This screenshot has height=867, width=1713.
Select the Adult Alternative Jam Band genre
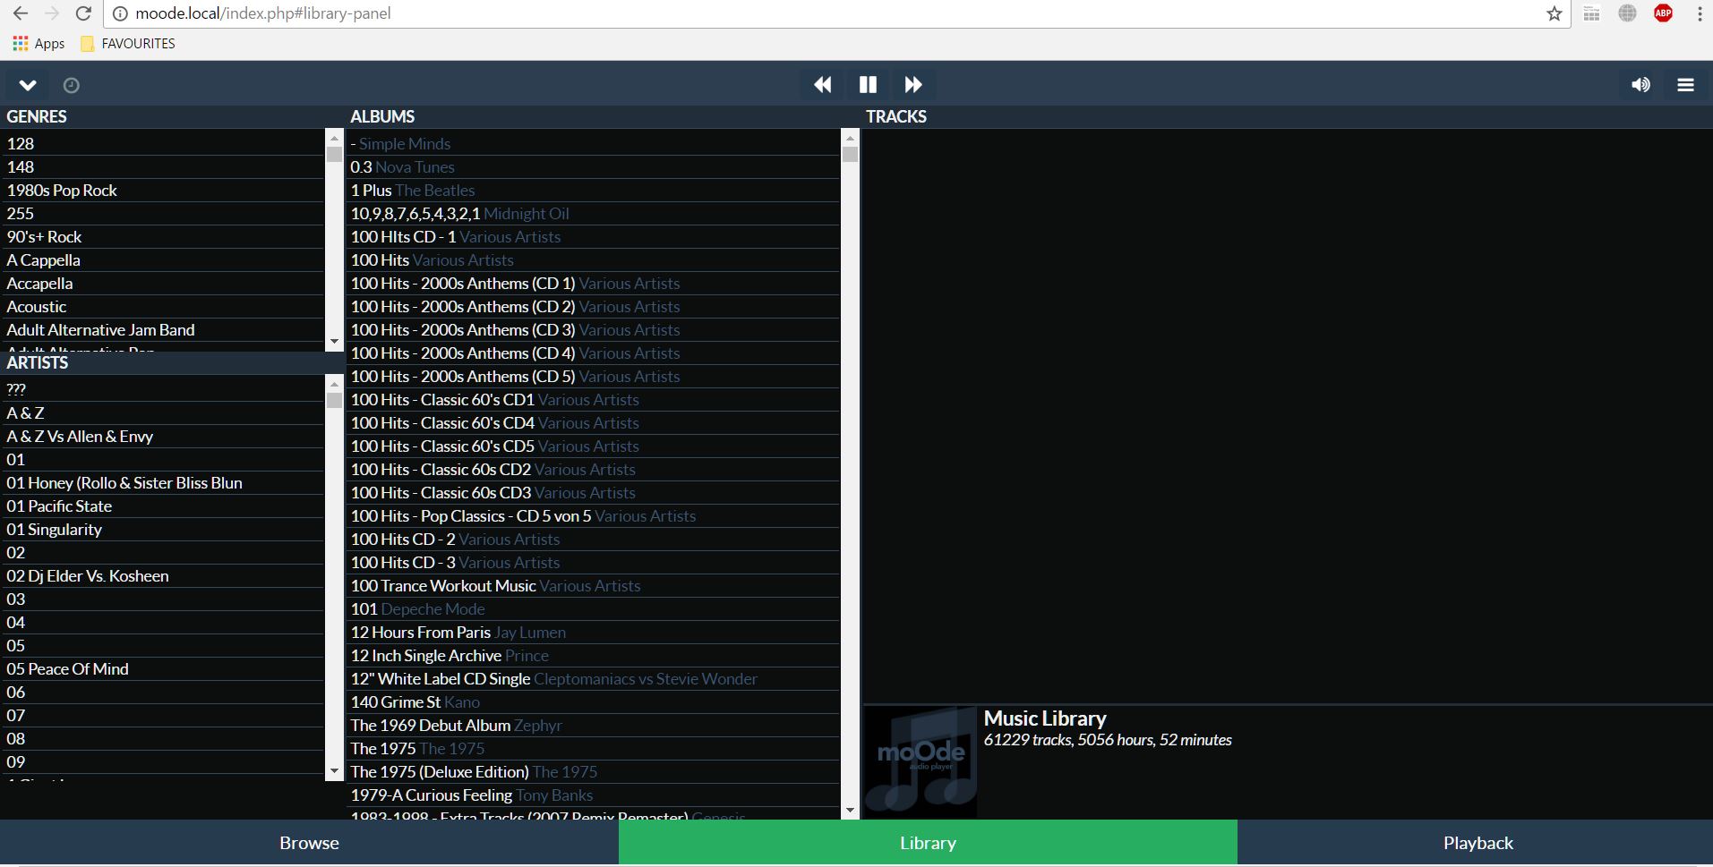(163, 329)
